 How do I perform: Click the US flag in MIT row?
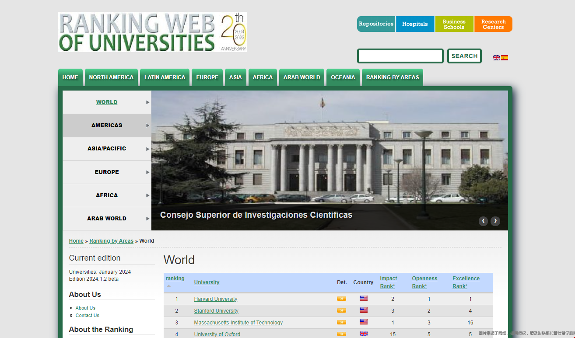click(364, 322)
